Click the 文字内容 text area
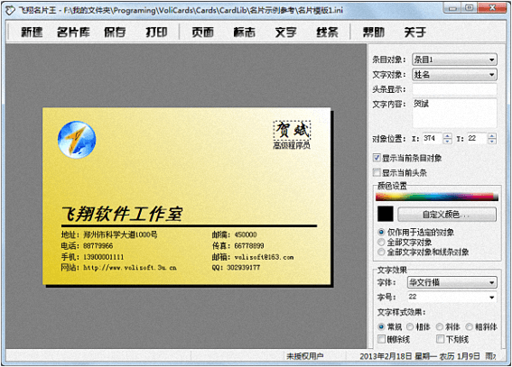Screen dimensions: 512x367 pyautogui.click(x=454, y=113)
